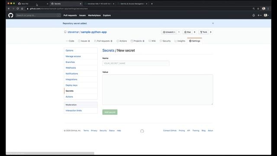The width and height of the screenshot is (277, 156).
Task: Open Marketplace in top navigation
Action: point(94,16)
